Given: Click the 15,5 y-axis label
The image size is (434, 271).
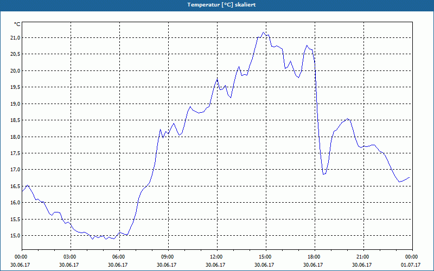Looking at the screenshot, I should 15,220.
